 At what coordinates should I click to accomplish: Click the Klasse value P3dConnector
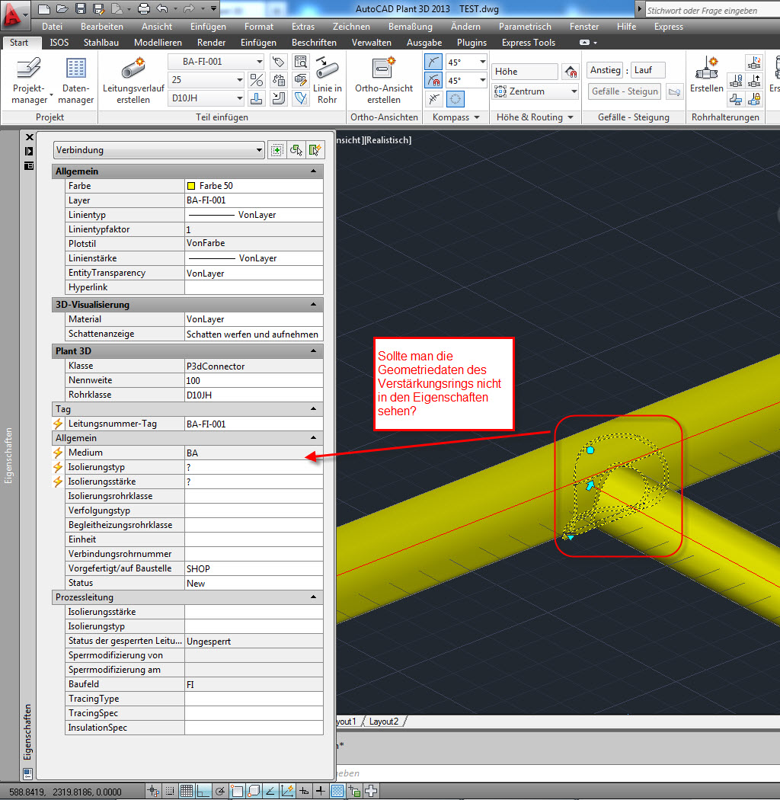pos(254,366)
